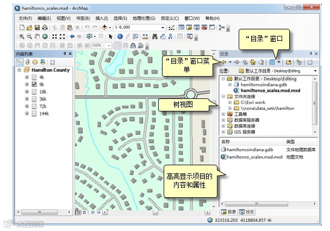The width and height of the screenshot is (330, 231).
Task: Open the 视图(V) menu
Action: click(64, 18)
